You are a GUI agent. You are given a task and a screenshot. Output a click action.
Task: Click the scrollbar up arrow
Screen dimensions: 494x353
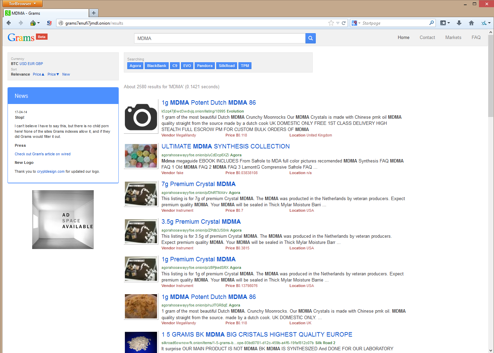[491, 32]
